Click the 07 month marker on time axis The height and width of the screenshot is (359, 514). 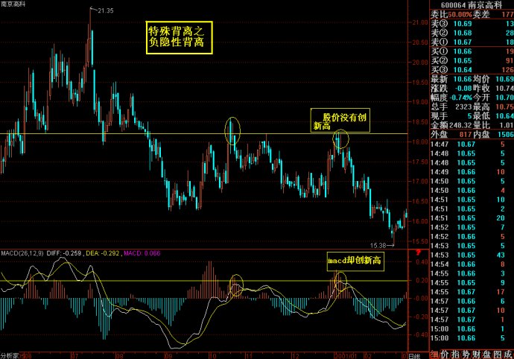[x=74, y=356]
